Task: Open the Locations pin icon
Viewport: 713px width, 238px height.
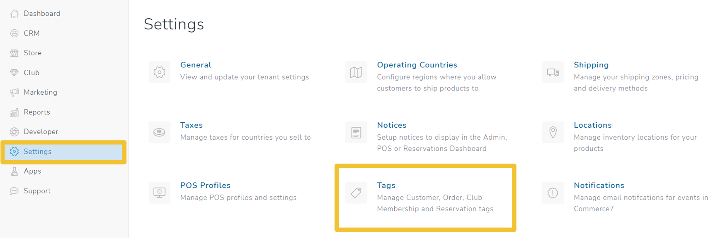Action: tap(553, 132)
